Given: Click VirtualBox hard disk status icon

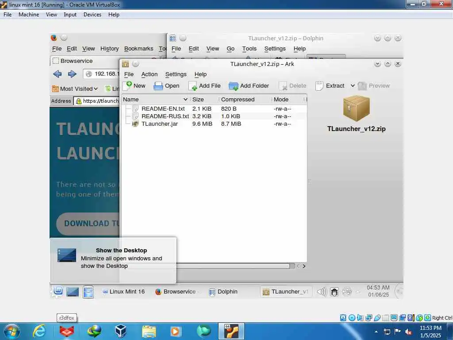Looking at the screenshot, I should (x=343, y=318).
